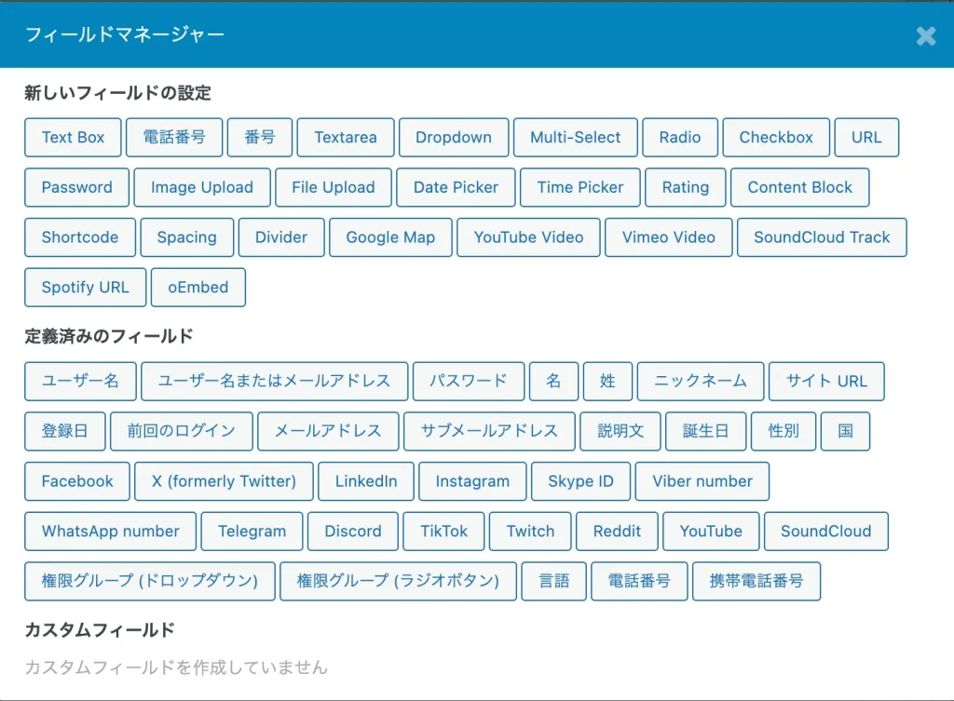Select the 姓 field
The height and width of the screenshot is (701, 954).
pyautogui.click(x=607, y=381)
